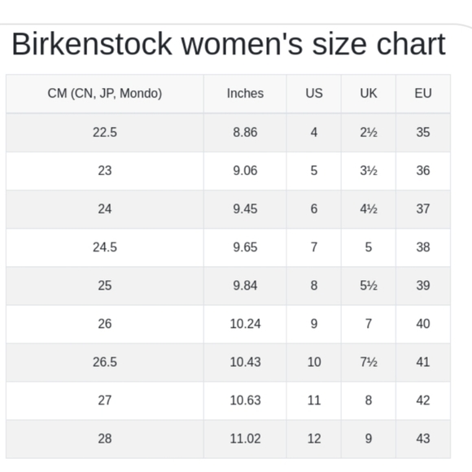This screenshot has width=472, height=472.
Task: Select the UK 7½ cell
Action: 369,362
